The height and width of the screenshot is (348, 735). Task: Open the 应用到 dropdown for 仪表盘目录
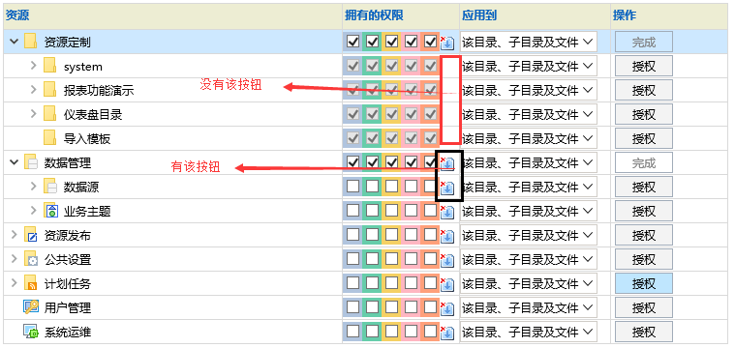point(529,114)
